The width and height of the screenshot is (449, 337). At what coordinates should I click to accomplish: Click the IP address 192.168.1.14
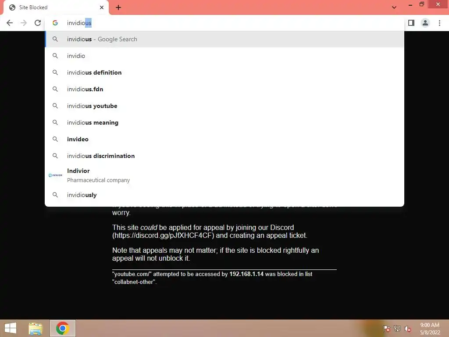point(246,274)
